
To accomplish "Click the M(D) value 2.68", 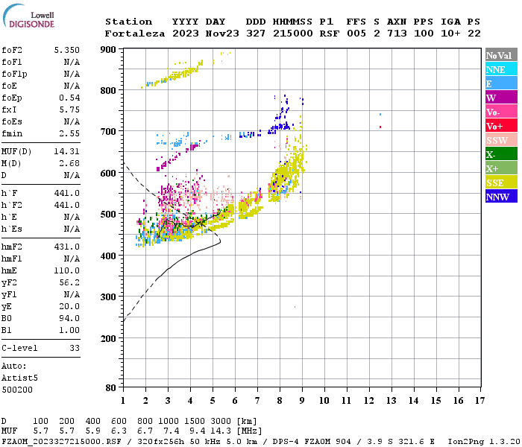I will pos(69,163).
